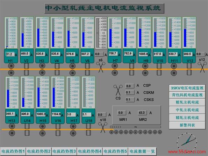Screen dimensions: 208x156
Task: Click the MR2 current value field
Action: click(142, 113)
